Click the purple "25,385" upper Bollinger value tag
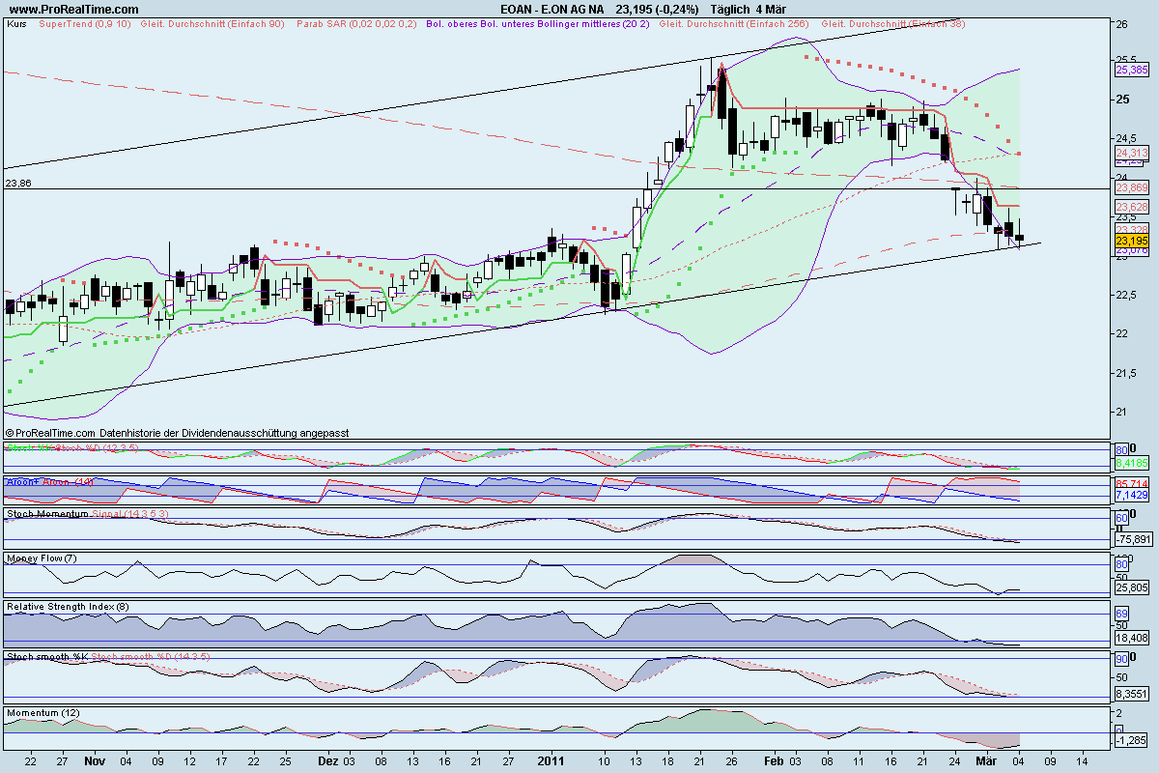This screenshot has height=773, width=1159. point(1132,70)
